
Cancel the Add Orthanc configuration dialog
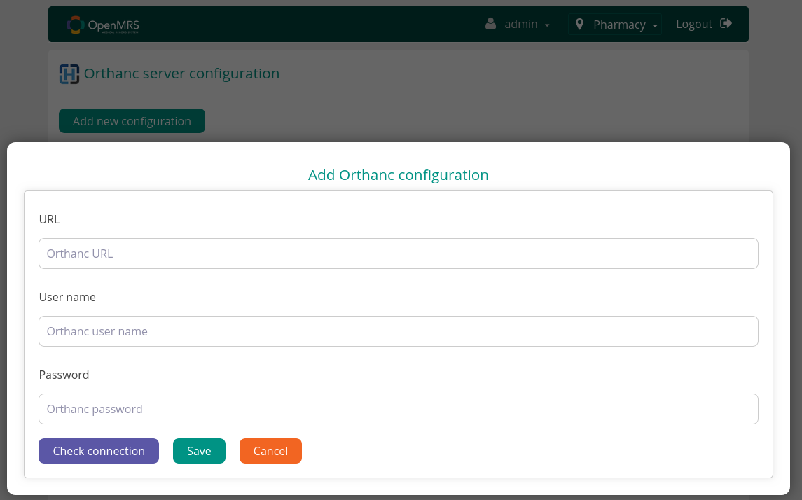tap(270, 451)
